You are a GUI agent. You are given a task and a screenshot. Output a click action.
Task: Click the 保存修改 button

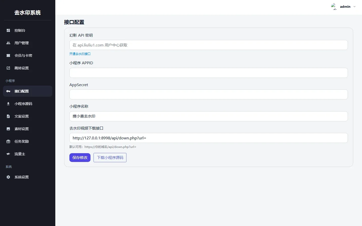click(x=80, y=157)
